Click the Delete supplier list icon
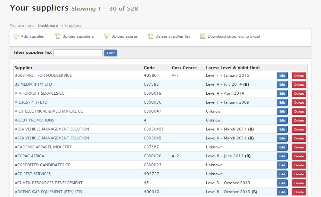 (x=151, y=36)
